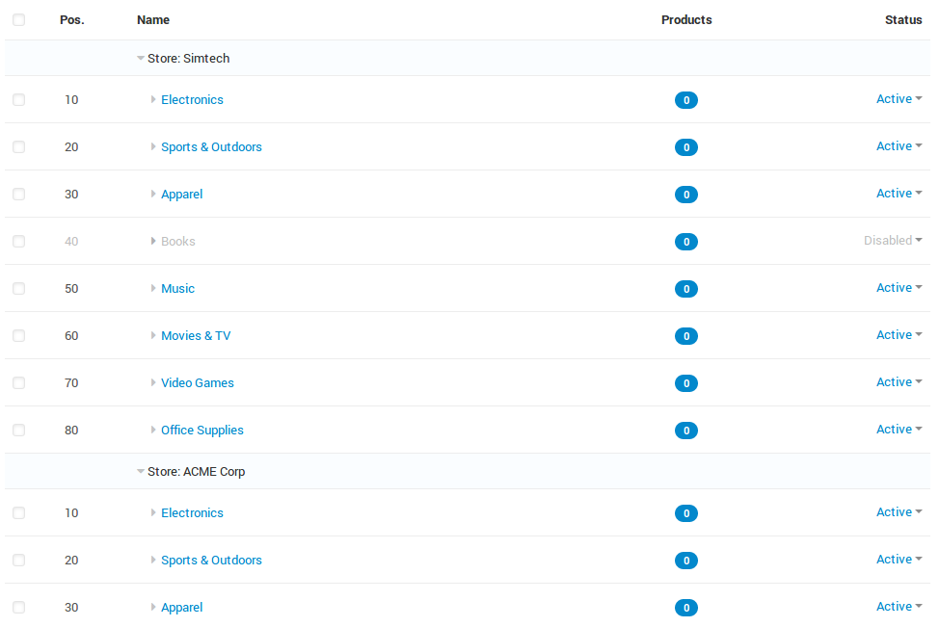Expand Simtech's Electronics subcategories arrow
This screenshot has height=627, width=940.
[x=153, y=99]
